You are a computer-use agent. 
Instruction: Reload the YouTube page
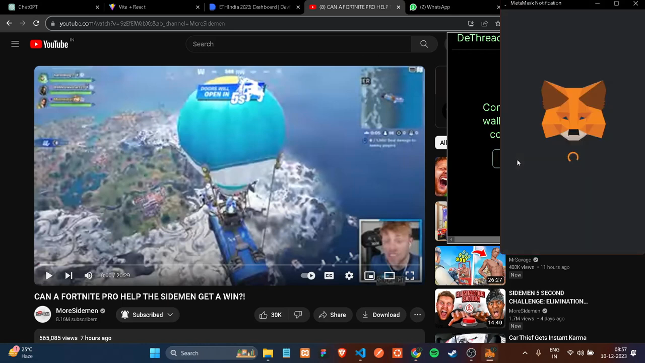tap(36, 23)
